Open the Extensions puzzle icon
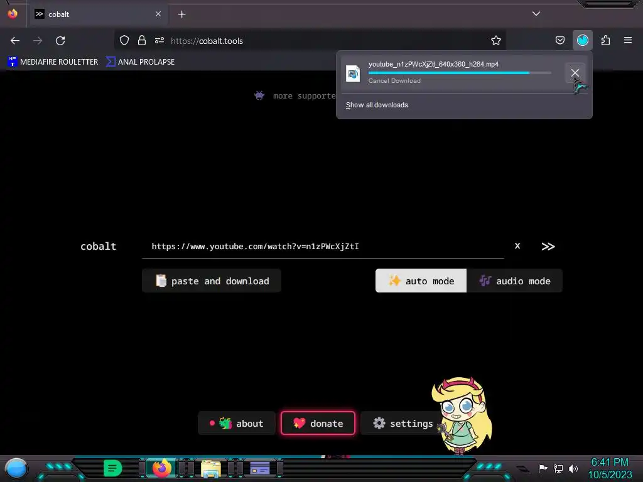The width and height of the screenshot is (643, 482). [605, 40]
